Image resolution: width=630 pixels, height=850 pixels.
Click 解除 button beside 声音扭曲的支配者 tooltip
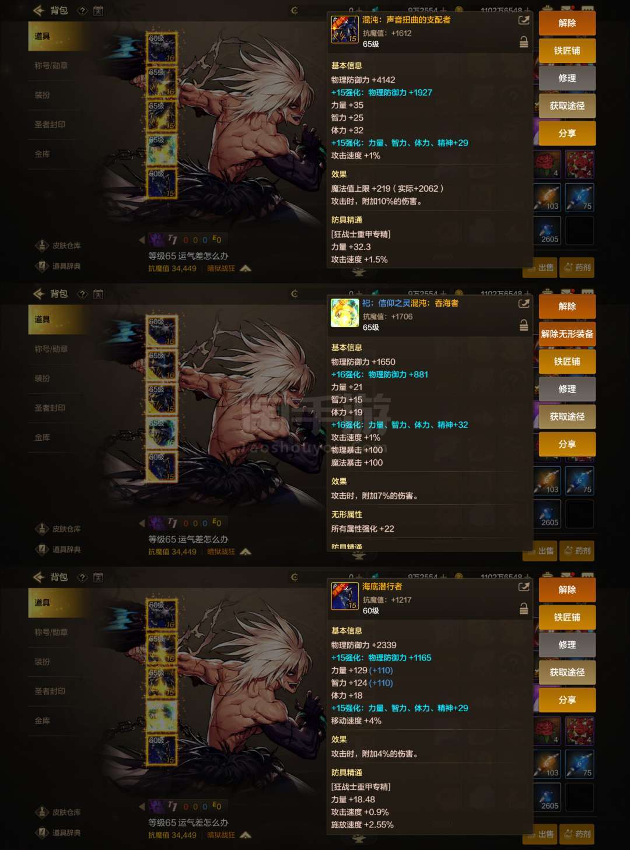[567, 23]
